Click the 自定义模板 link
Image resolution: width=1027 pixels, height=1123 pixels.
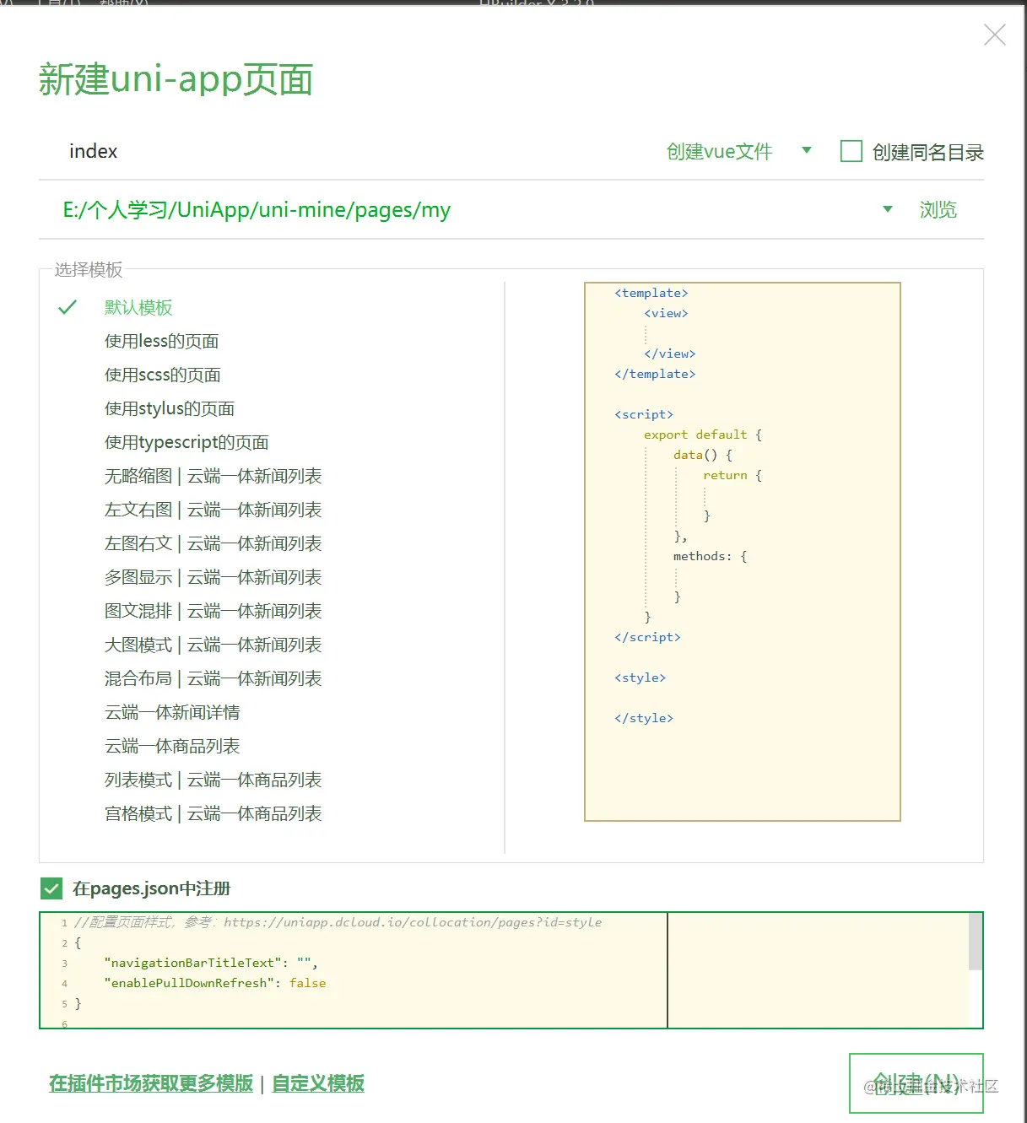point(316,1083)
